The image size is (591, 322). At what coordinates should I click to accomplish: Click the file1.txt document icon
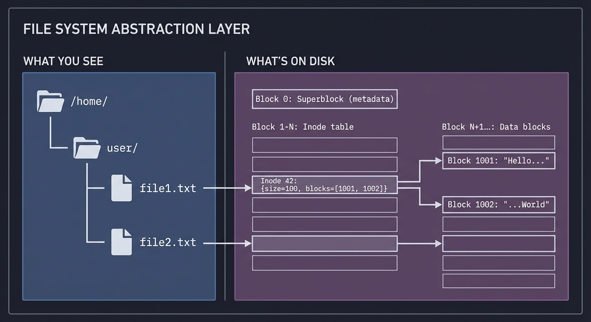pos(121,188)
